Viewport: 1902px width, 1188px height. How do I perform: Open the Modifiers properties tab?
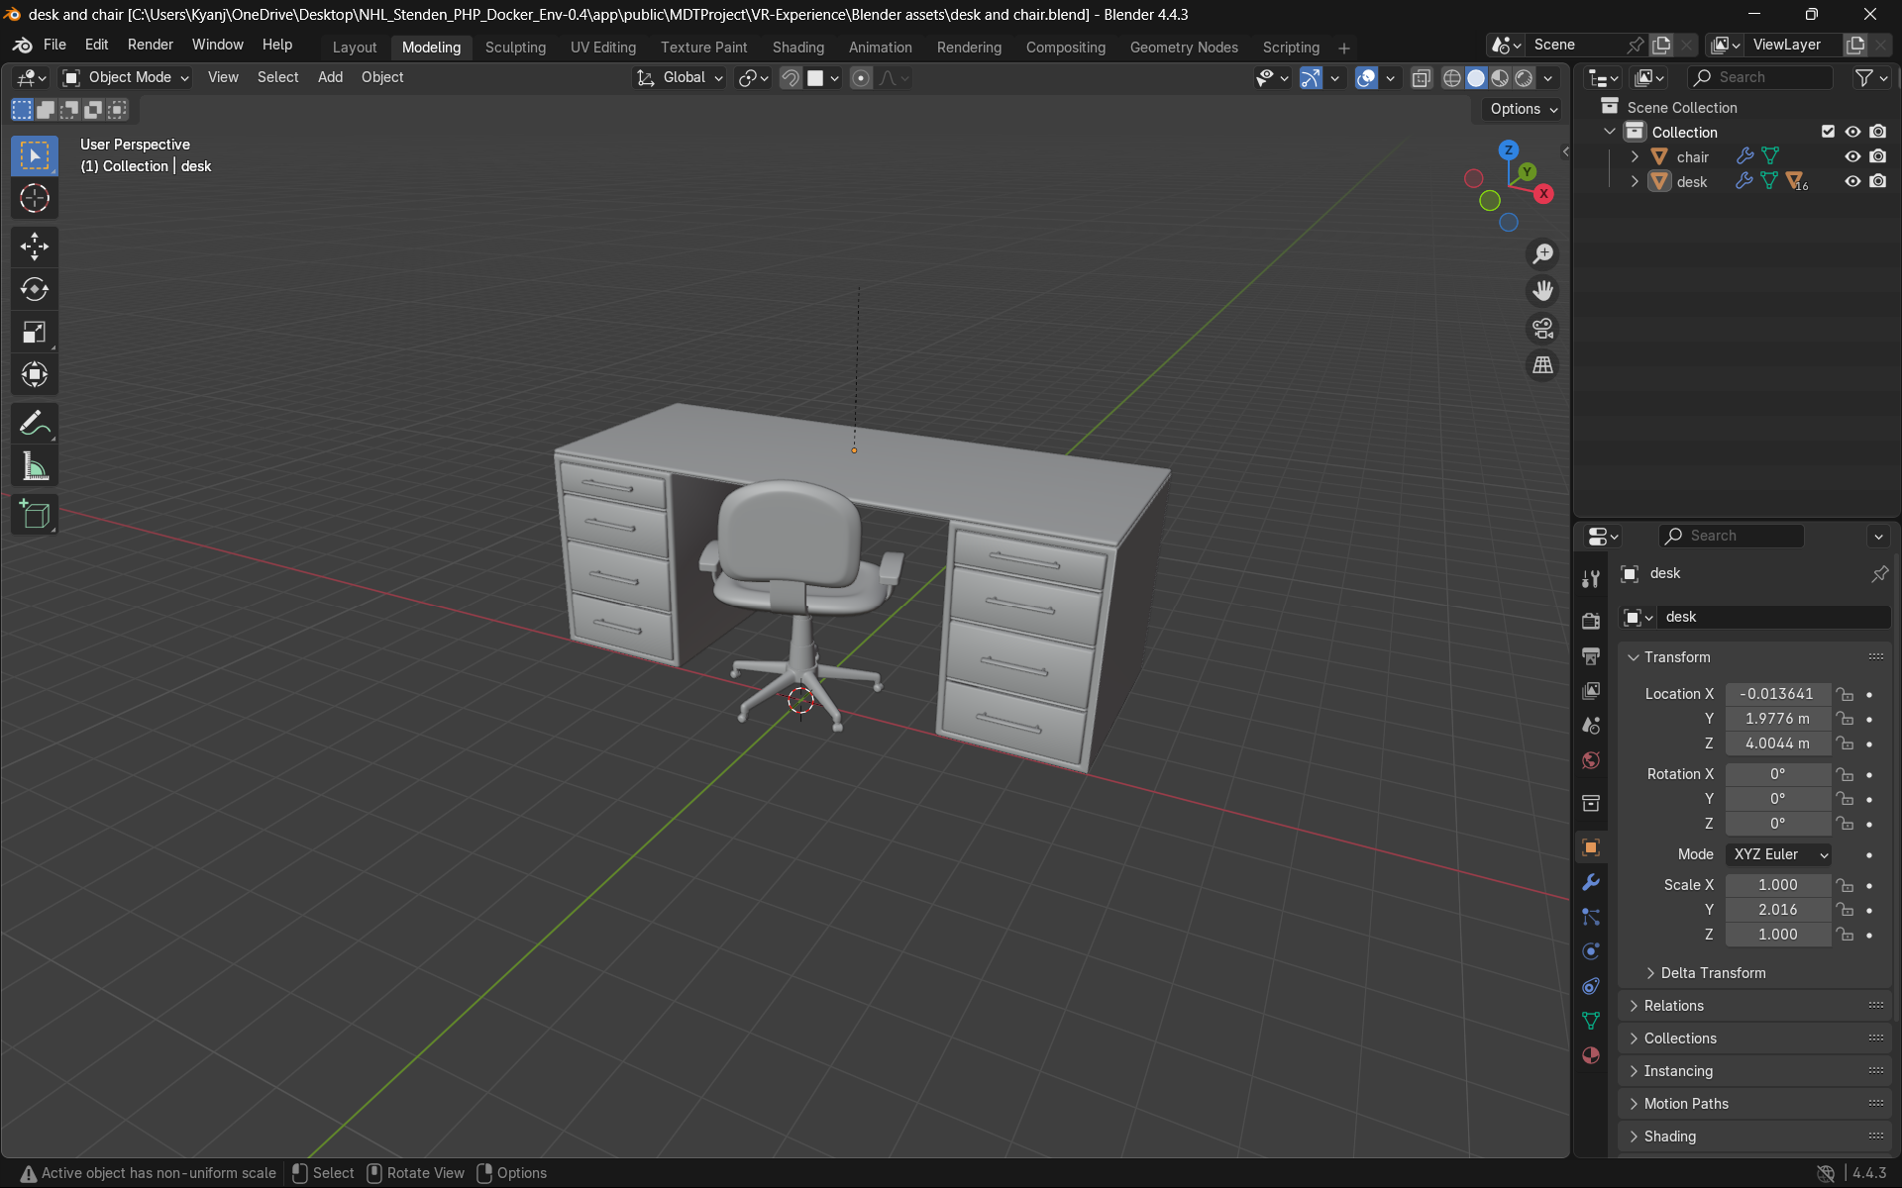1591,882
